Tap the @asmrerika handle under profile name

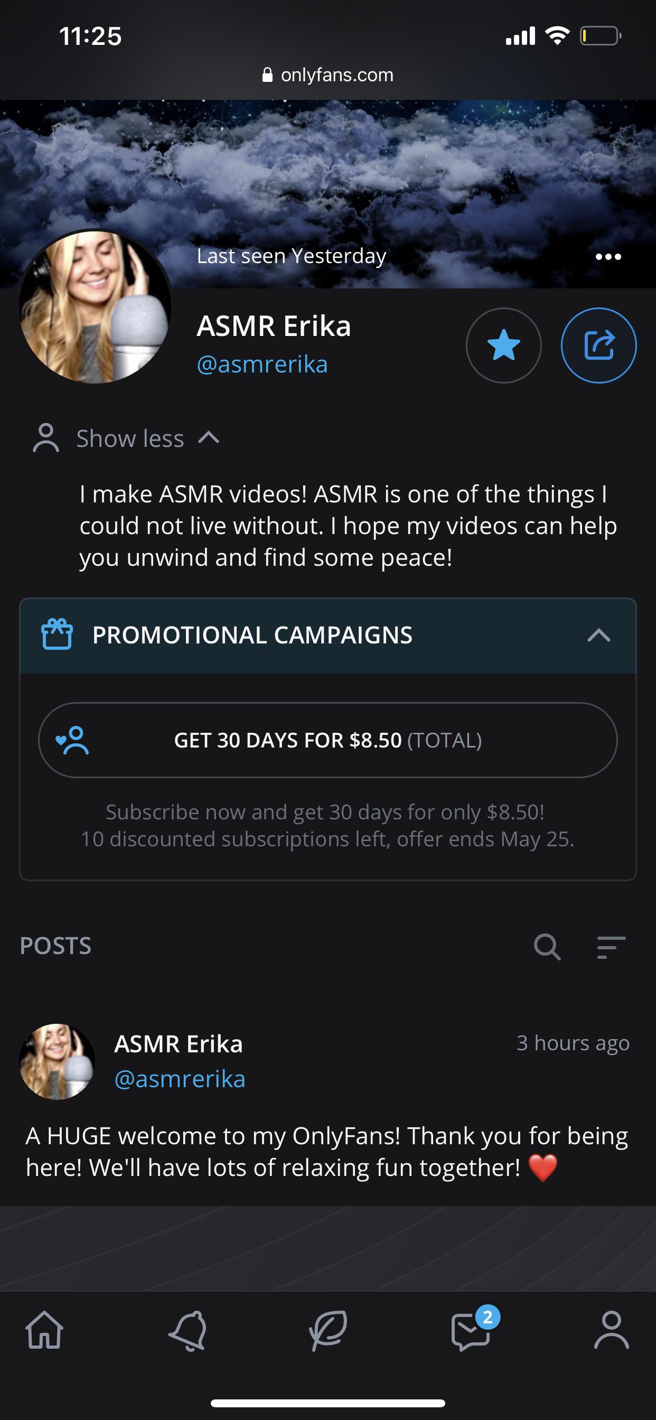click(x=263, y=365)
